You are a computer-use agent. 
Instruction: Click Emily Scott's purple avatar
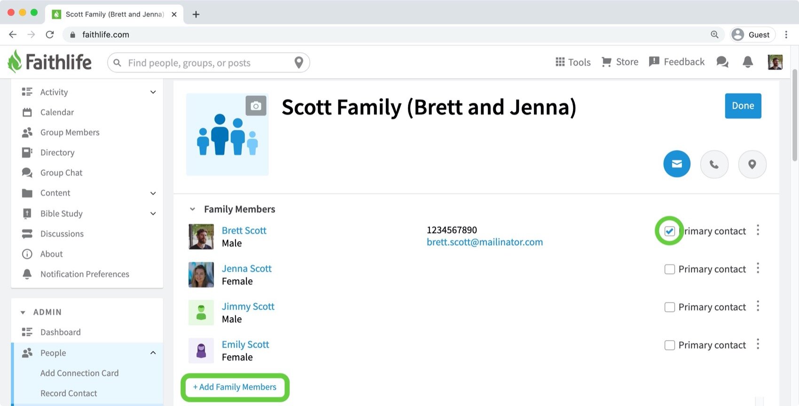point(201,351)
